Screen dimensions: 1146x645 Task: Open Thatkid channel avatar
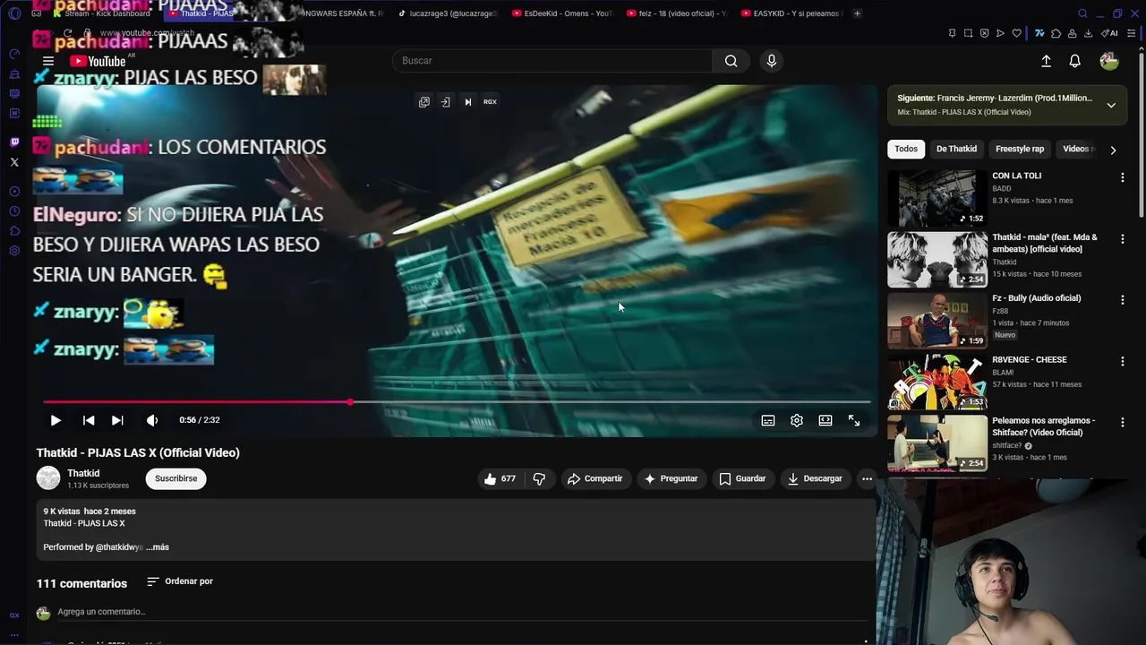(48, 478)
